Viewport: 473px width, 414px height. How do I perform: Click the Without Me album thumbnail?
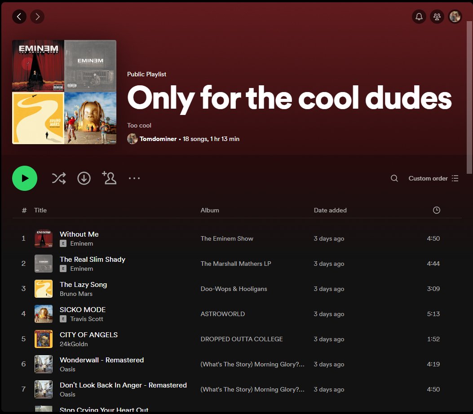[44, 238]
